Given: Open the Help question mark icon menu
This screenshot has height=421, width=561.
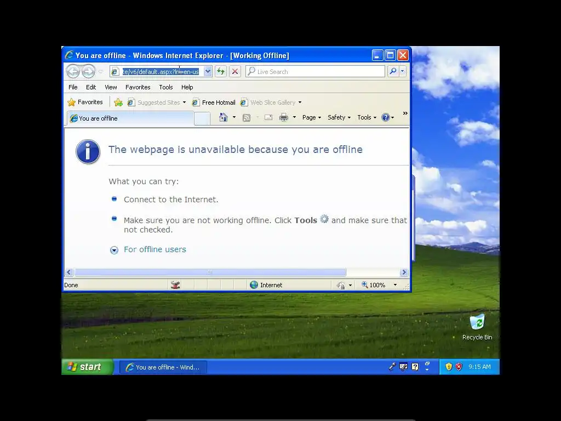Looking at the screenshot, I should 387,117.
